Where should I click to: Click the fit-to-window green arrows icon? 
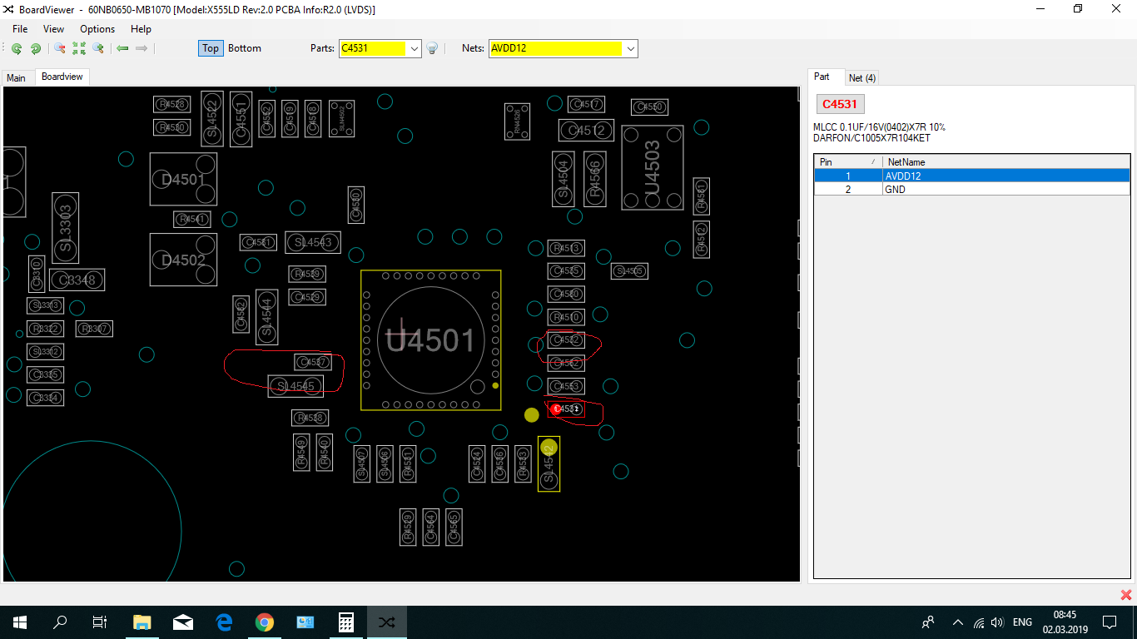[x=79, y=48]
